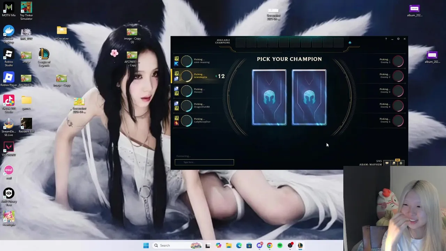Viewport: 446px width, 251px height.
Task: Click scaraleptia's snowball summoner spell
Action: [x=177, y=78]
